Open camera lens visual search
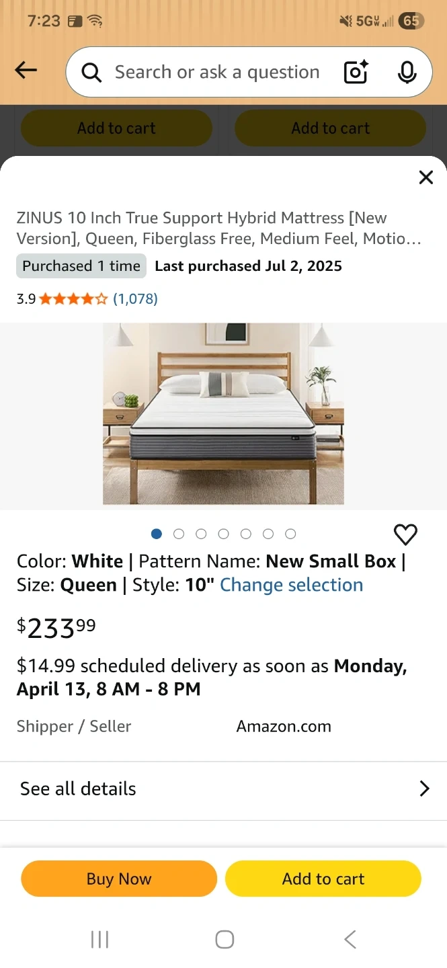 356,72
